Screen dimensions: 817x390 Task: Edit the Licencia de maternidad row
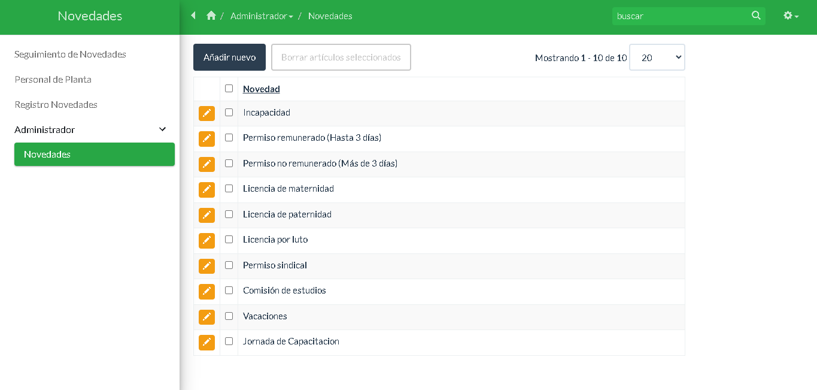[x=206, y=189]
